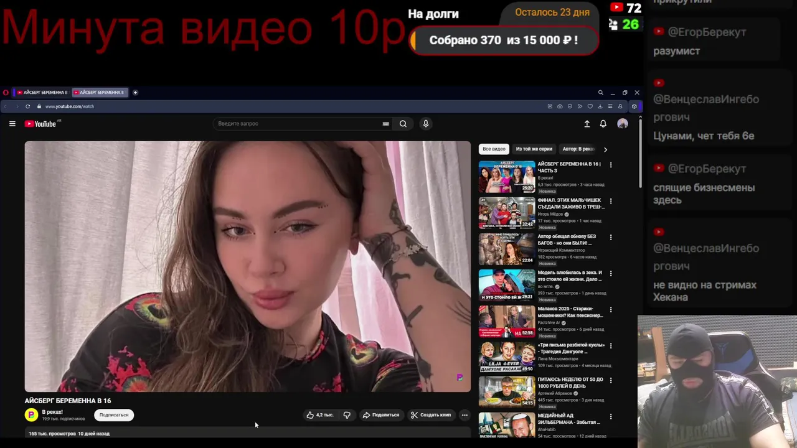
Task: Go back in browser history
Action: [6, 106]
